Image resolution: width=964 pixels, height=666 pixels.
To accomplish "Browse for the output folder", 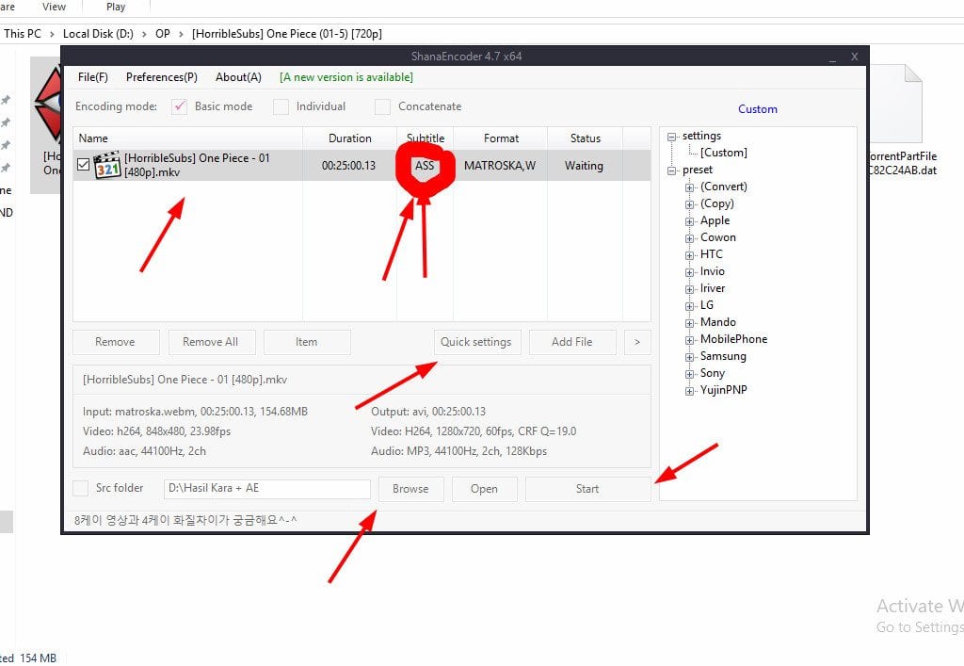I will tap(410, 489).
